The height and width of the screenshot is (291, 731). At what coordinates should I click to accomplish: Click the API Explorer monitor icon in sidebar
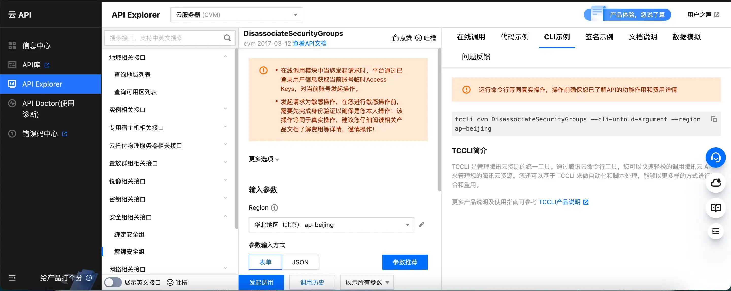[12, 84]
